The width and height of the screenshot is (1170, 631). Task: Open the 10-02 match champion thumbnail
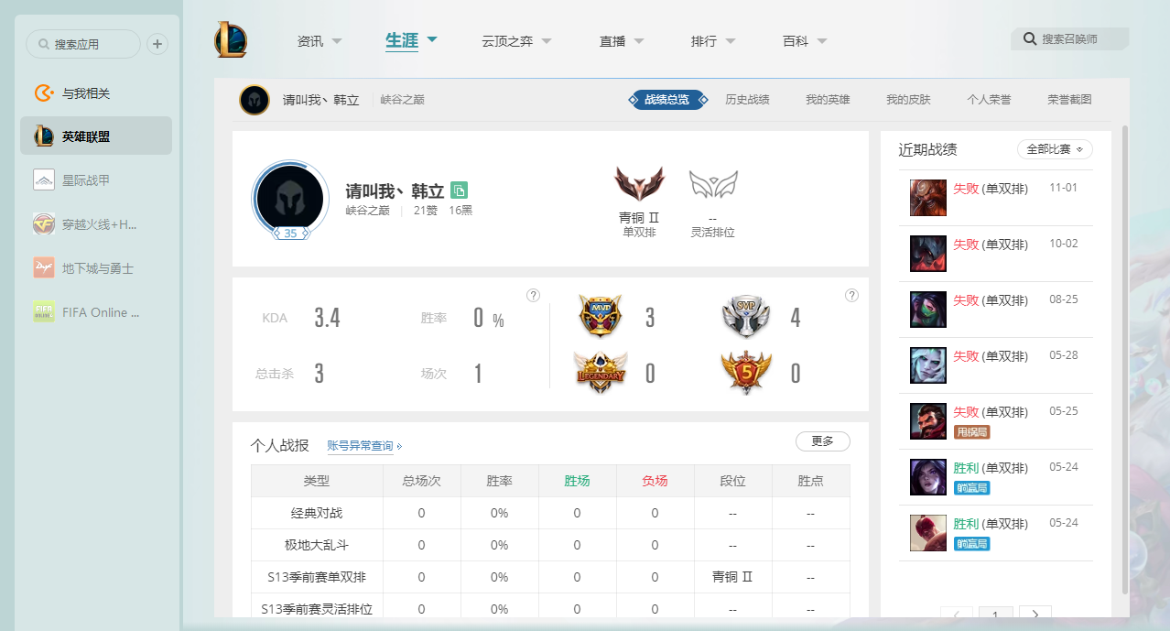[928, 254]
